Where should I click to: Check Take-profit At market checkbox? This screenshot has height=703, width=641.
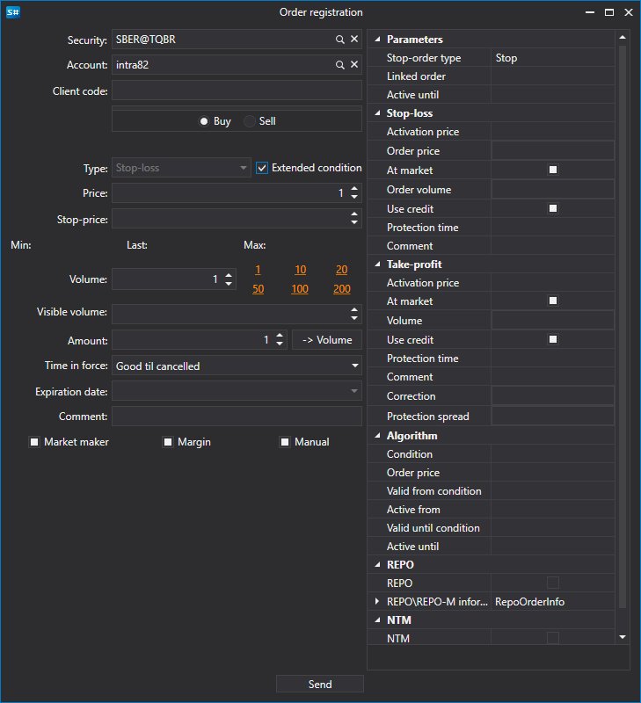553,301
